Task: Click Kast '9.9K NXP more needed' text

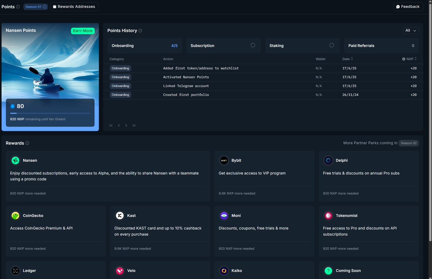Action: 132,248
